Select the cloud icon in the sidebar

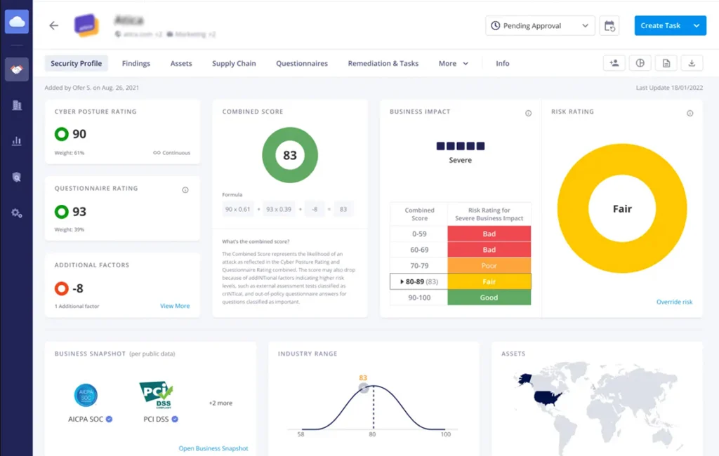point(15,21)
